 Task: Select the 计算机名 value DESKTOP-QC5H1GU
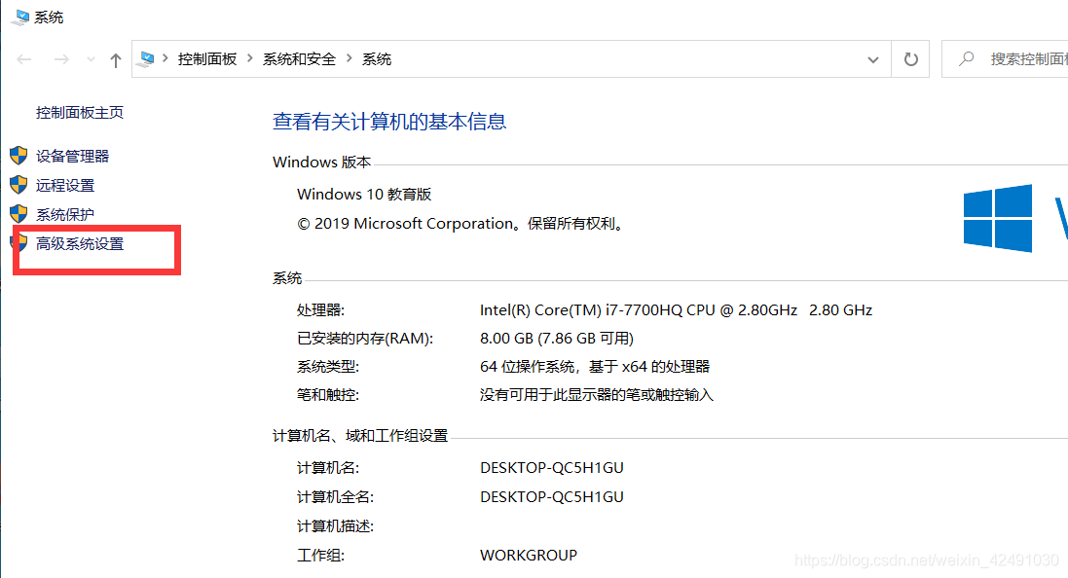tap(552, 468)
